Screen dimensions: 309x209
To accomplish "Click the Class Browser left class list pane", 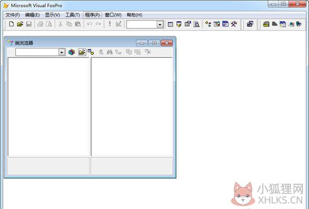I will click(x=49, y=107).
